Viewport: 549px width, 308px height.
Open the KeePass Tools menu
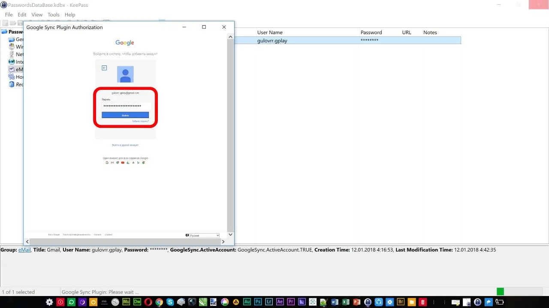pyautogui.click(x=54, y=15)
